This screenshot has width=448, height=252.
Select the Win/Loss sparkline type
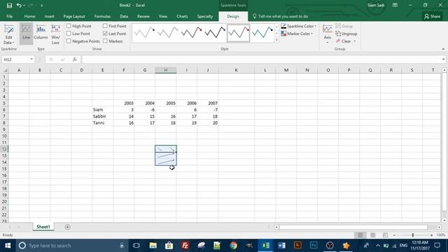click(56, 34)
